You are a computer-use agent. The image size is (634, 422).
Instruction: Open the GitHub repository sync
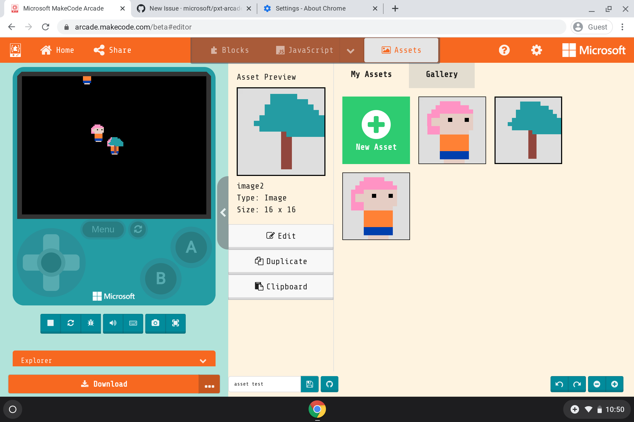point(329,384)
